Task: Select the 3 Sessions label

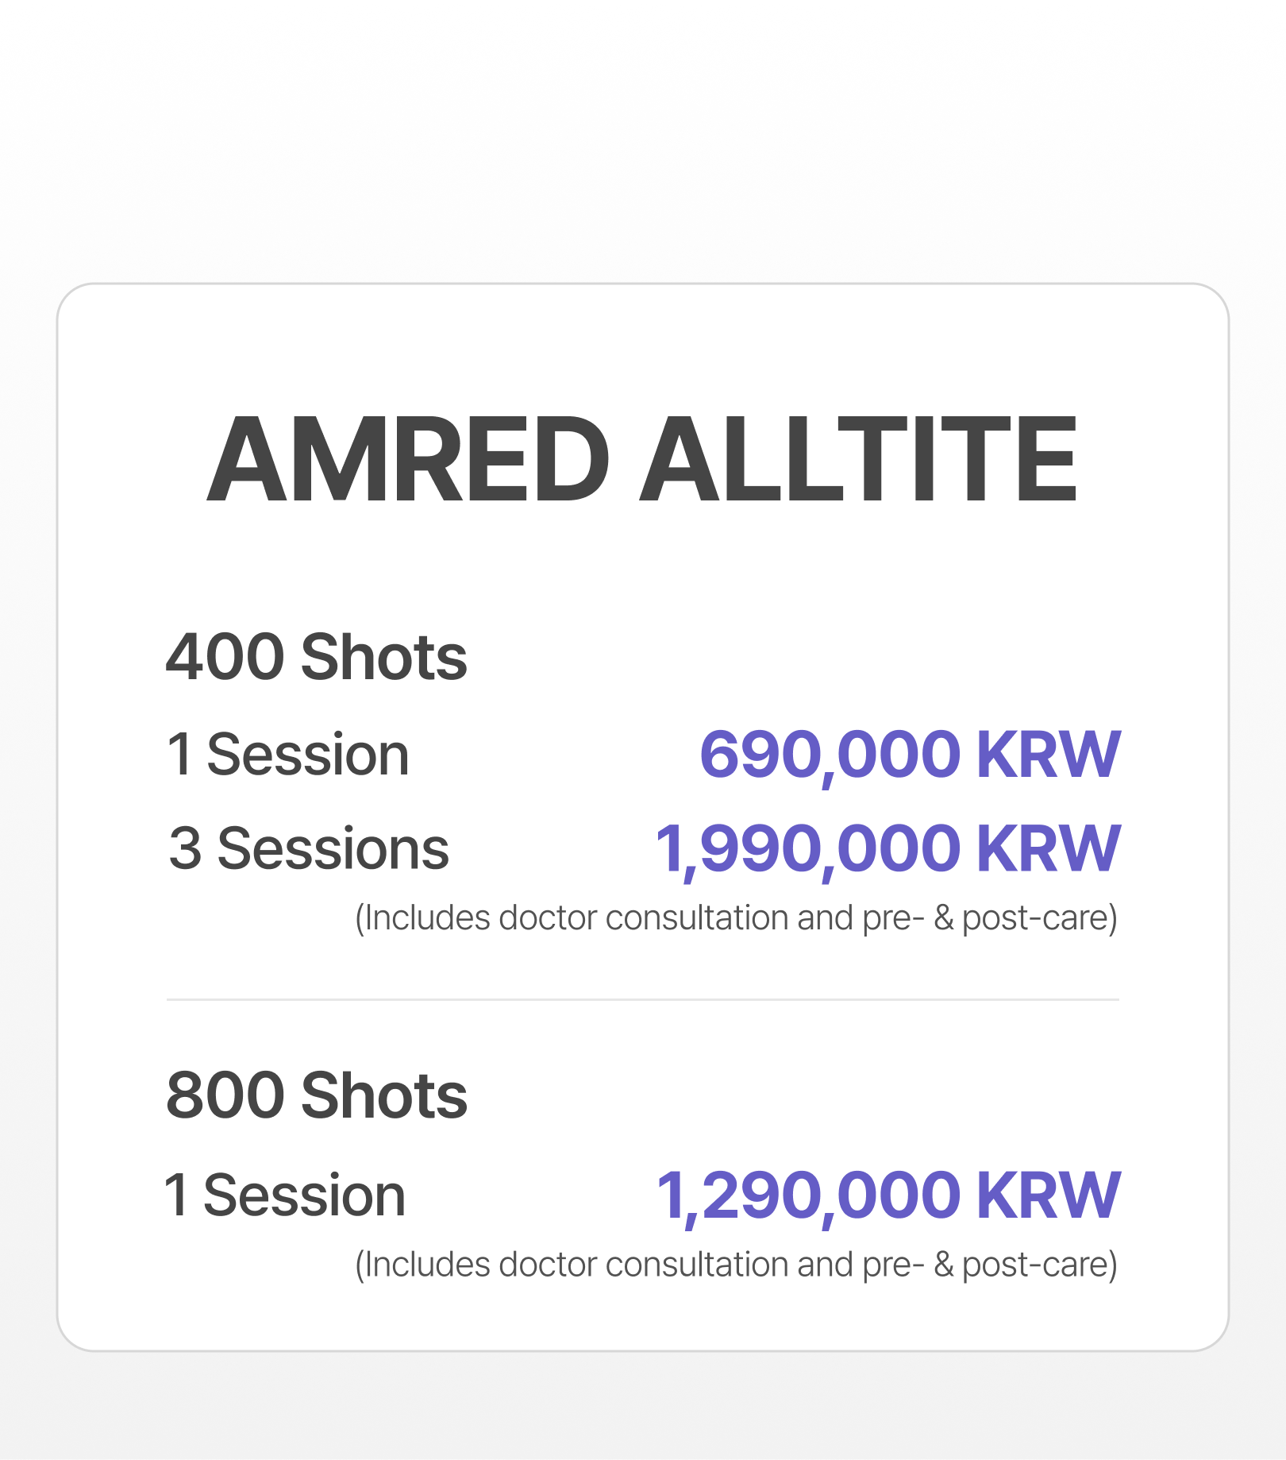Action: pos(309,848)
